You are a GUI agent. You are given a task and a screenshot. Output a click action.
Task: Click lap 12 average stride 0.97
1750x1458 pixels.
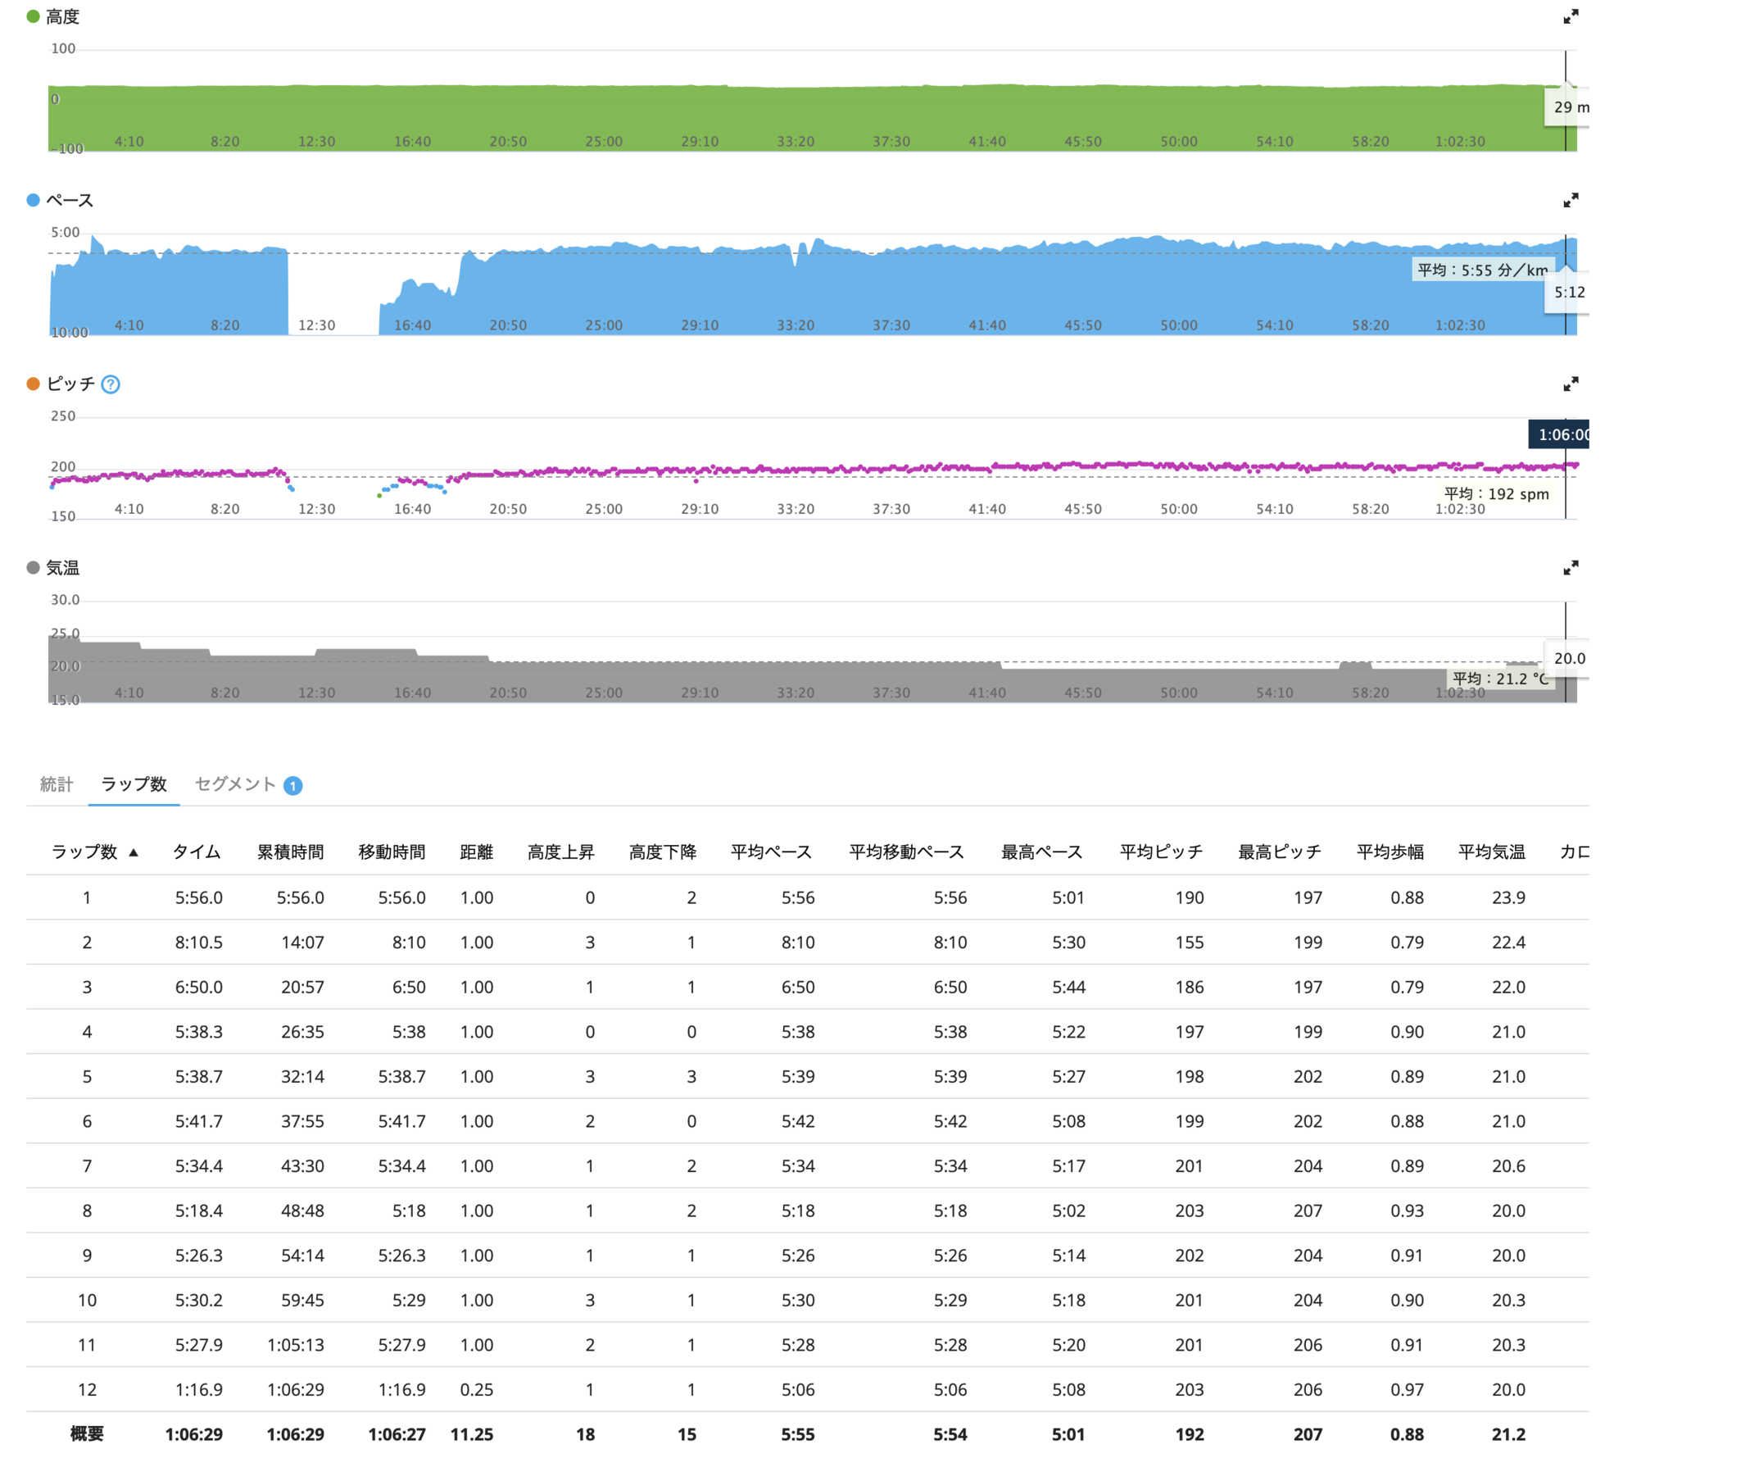point(1407,1391)
